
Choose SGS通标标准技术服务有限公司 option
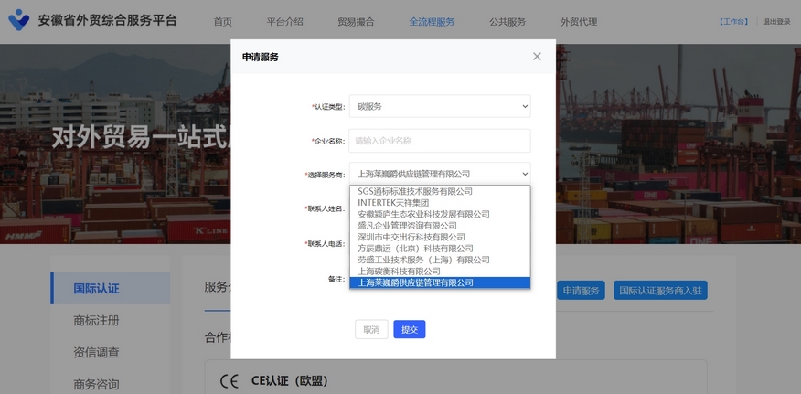coord(440,191)
